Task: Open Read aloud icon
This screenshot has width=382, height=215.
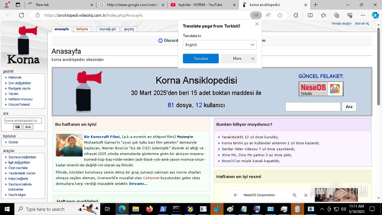Action: click(x=268, y=15)
